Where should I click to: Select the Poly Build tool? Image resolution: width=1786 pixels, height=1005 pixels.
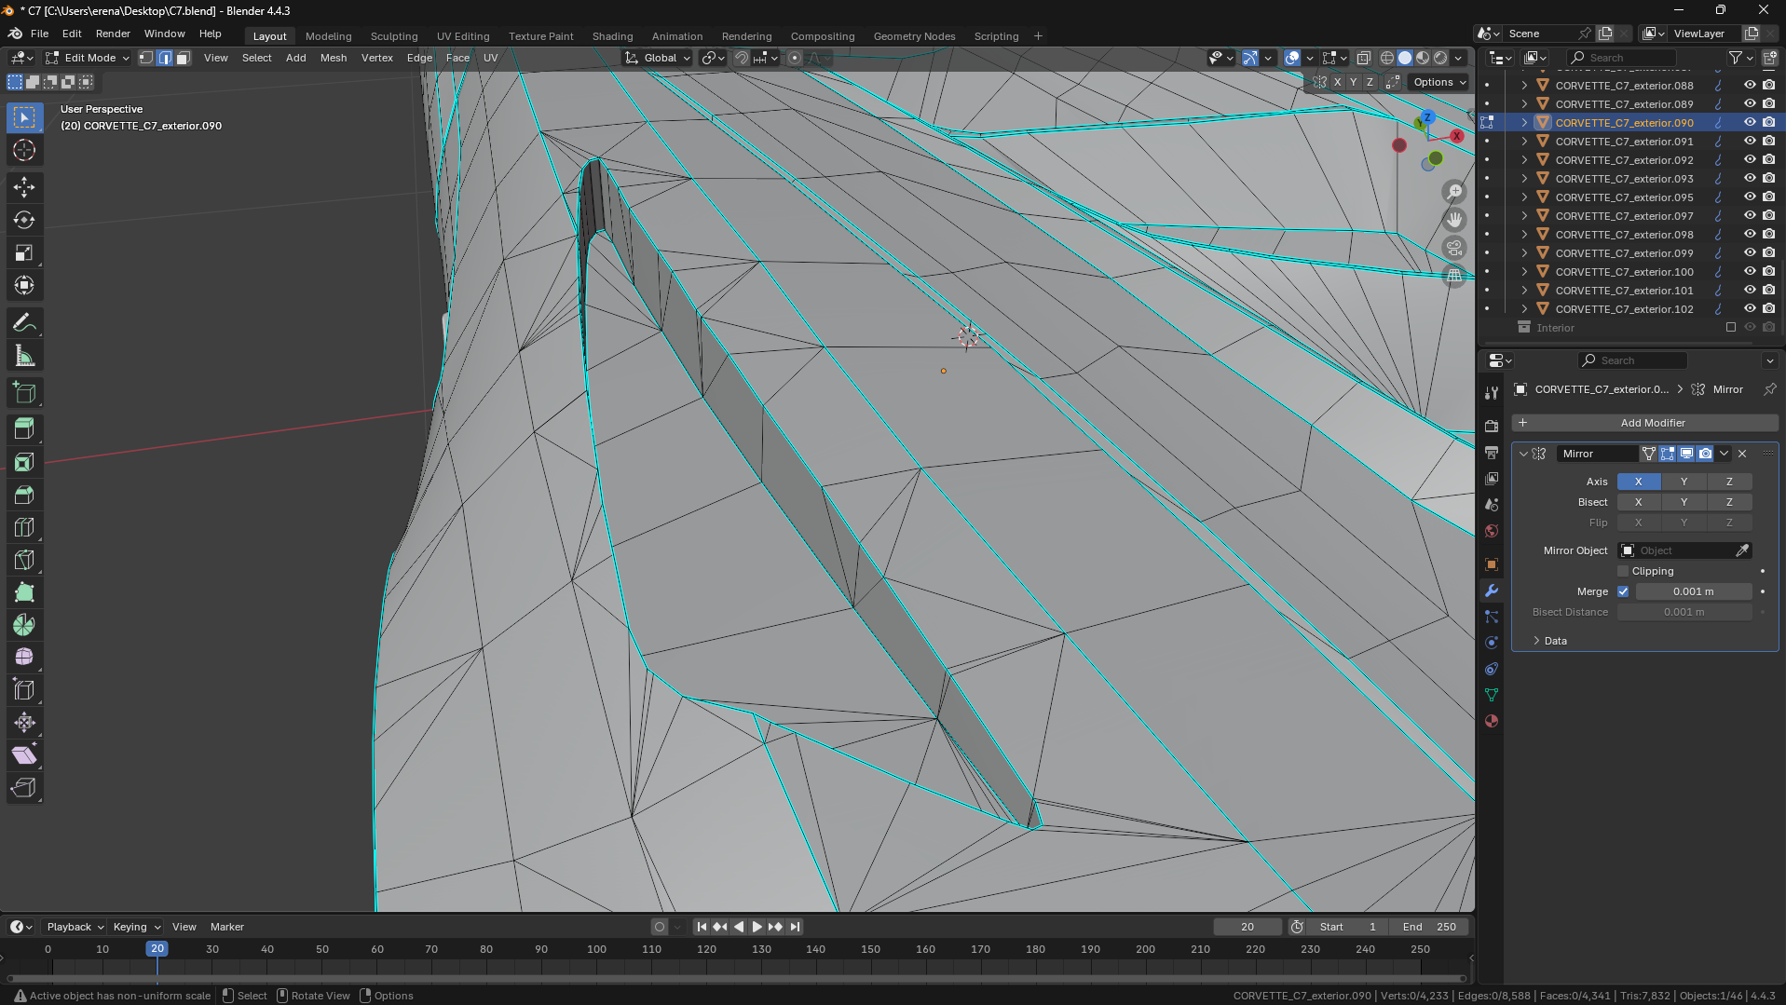pyautogui.click(x=24, y=592)
